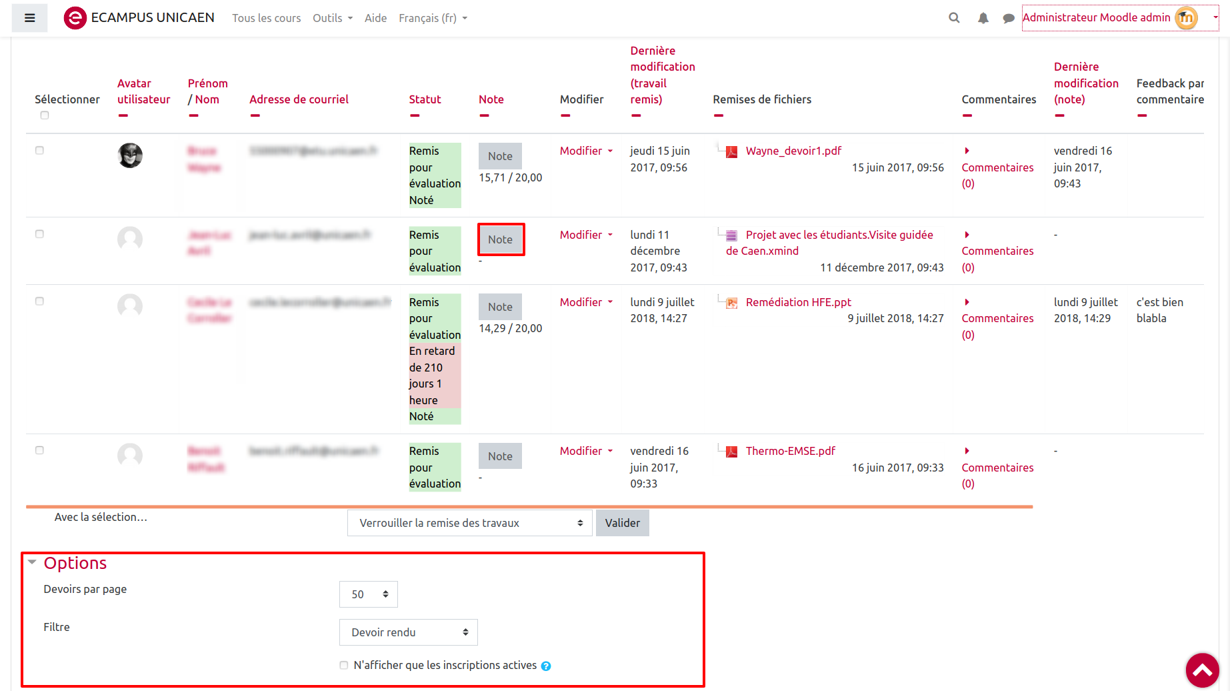Open the Verrouiller la remise des travaux dropdown
The image size is (1230, 691).
point(469,523)
